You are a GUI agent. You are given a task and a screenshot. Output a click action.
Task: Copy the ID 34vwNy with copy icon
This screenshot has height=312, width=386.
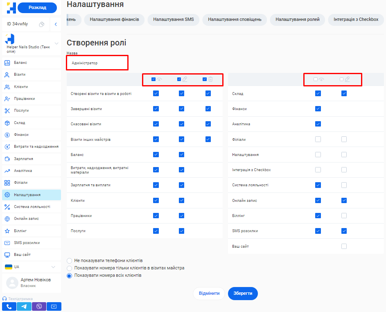click(x=41, y=25)
